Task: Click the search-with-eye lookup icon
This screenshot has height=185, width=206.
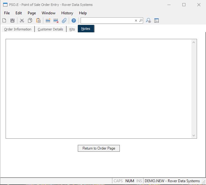Action: tap(148, 21)
